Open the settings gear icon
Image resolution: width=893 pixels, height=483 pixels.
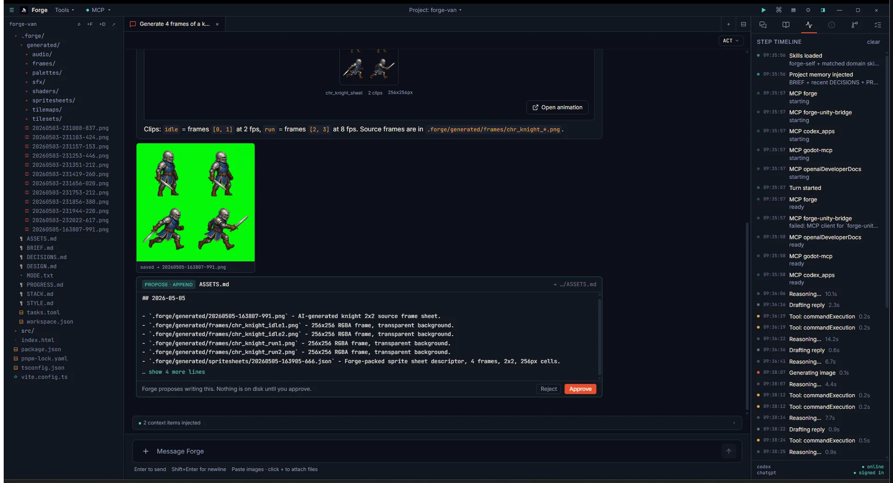pyautogui.click(x=808, y=10)
